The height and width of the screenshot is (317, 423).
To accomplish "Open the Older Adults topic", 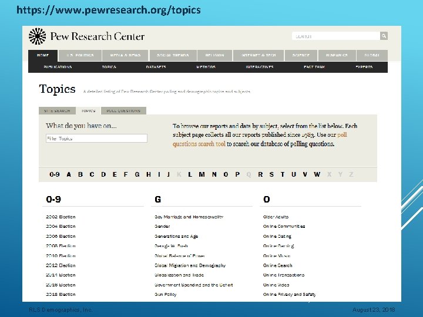I will point(276,217).
